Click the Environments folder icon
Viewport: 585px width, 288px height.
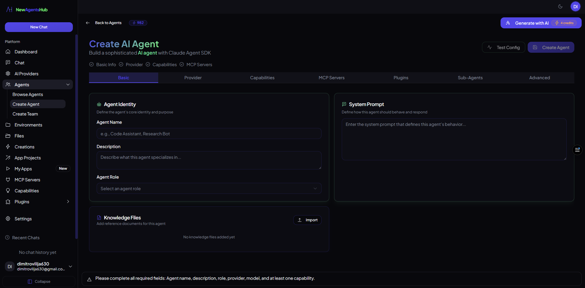[x=8, y=125]
